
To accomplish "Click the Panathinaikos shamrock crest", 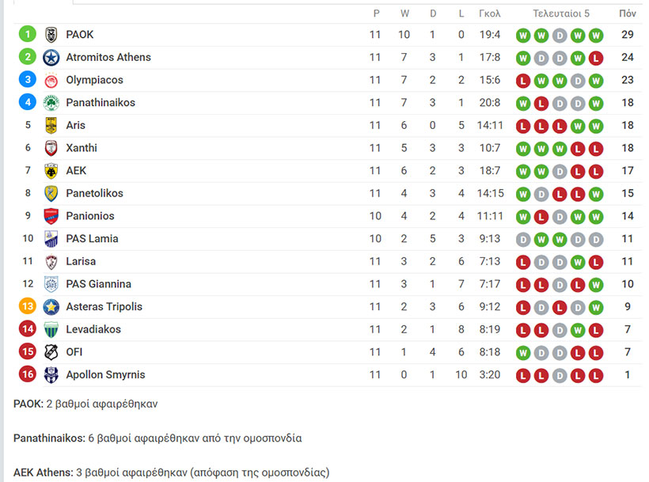I will tap(51, 103).
